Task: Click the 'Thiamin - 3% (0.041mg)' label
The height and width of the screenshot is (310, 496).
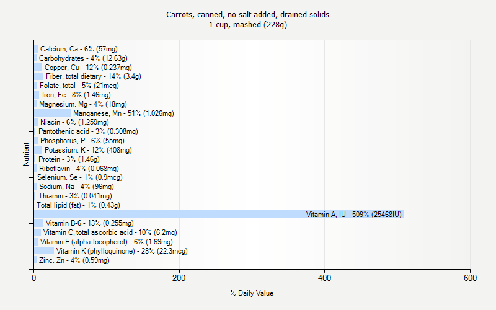Action: [75, 196]
